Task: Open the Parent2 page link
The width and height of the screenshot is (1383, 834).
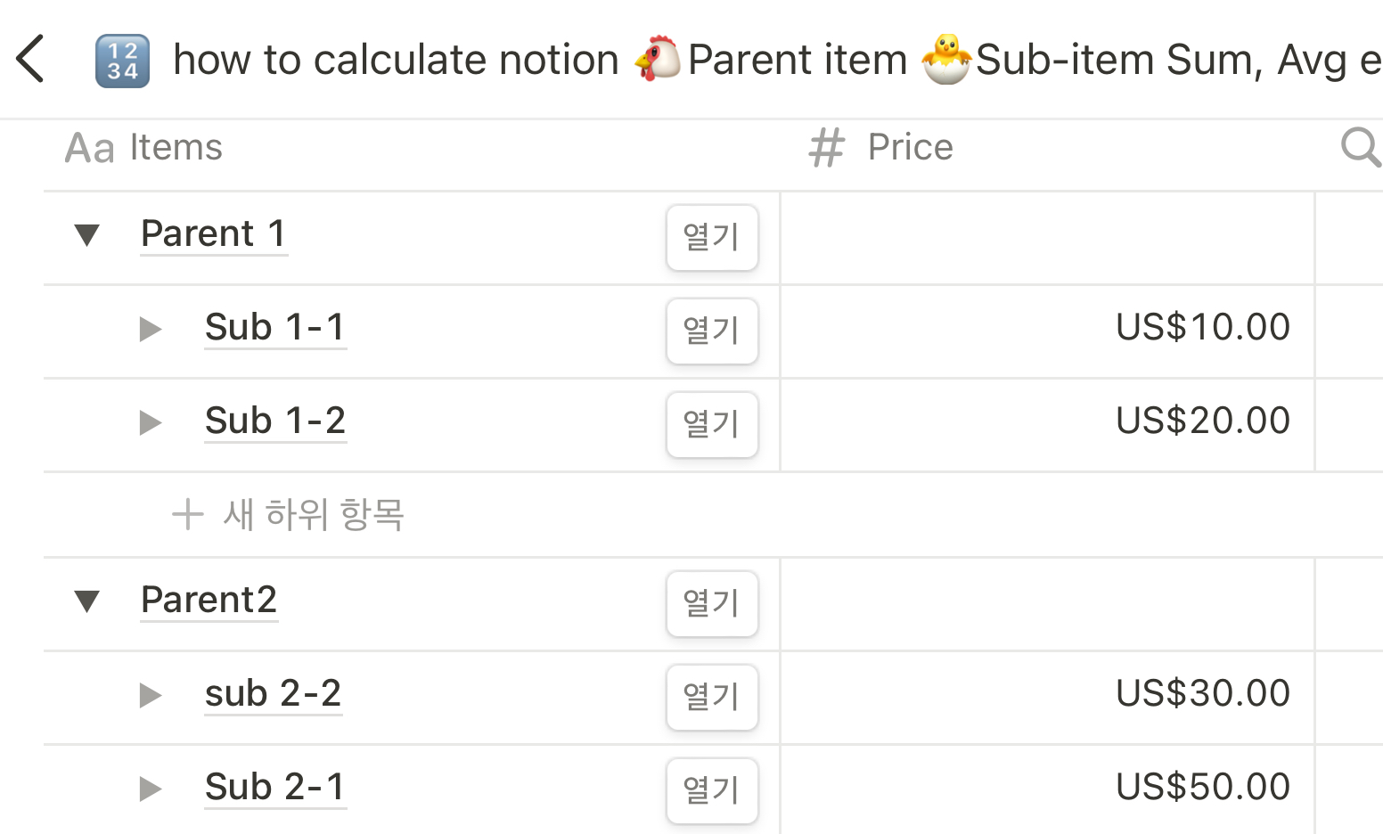Action: click(209, 600)
